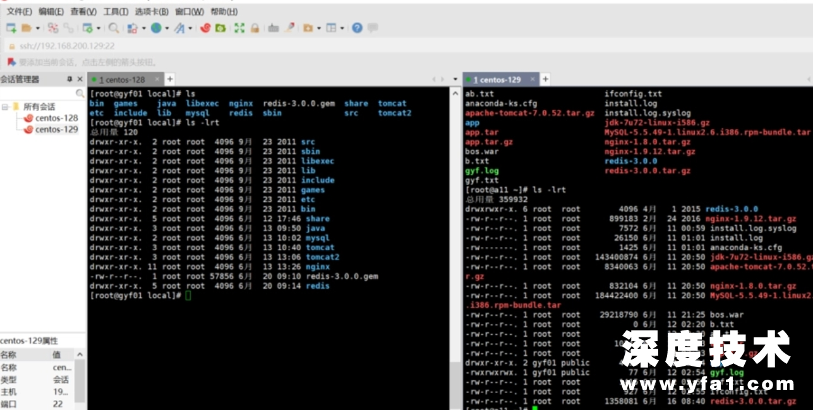813x410 pixels.
Task: Click the highlighter pen toolbar icon
Action: (x=290, y=28)
